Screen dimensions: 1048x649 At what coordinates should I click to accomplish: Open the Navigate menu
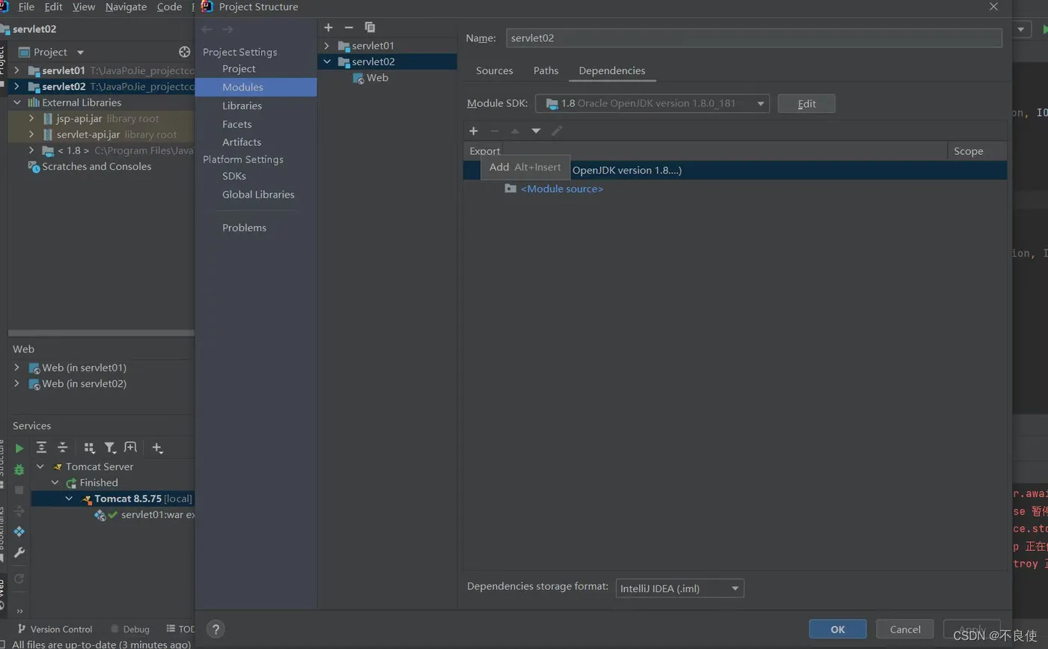coord(126,7)
